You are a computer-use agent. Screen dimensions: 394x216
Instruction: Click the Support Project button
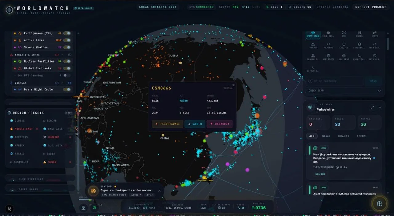(x=371, y=7)
